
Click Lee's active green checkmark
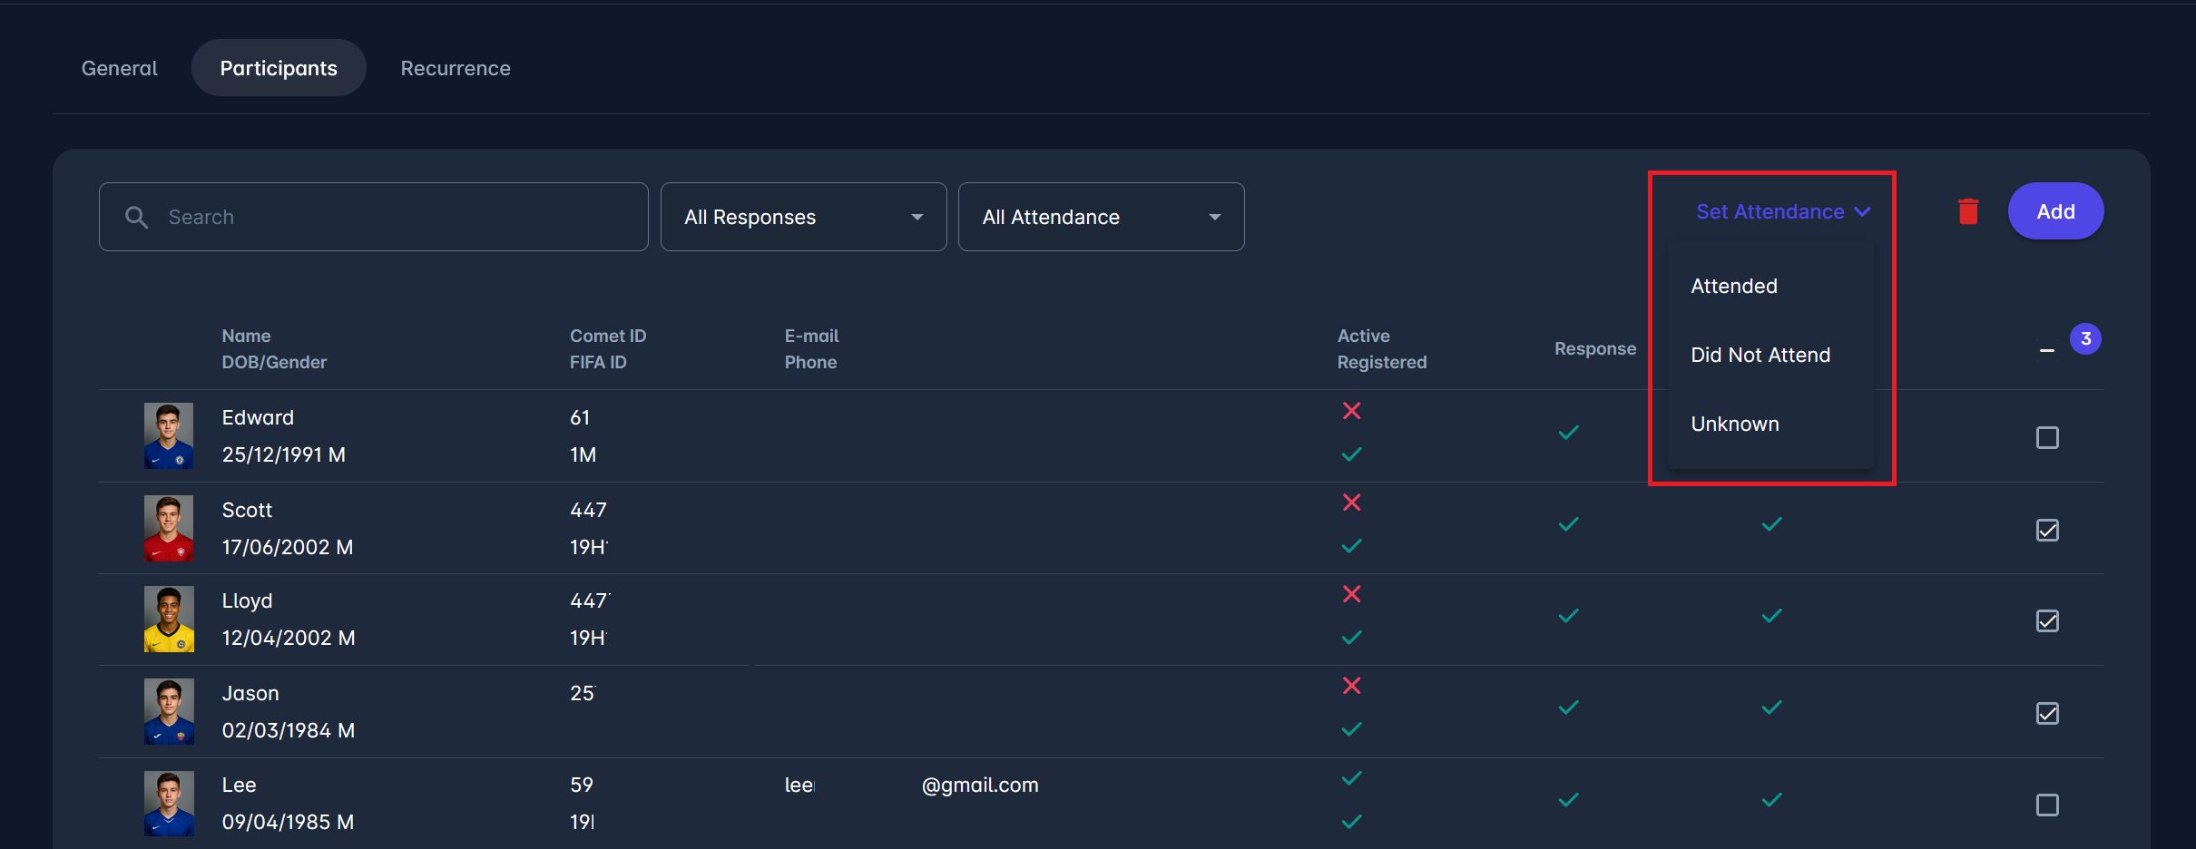click(1351, 778)
